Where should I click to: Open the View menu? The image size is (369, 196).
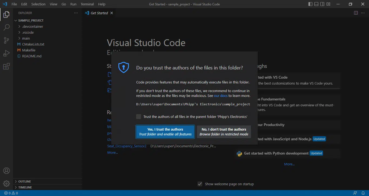(53, 4)
